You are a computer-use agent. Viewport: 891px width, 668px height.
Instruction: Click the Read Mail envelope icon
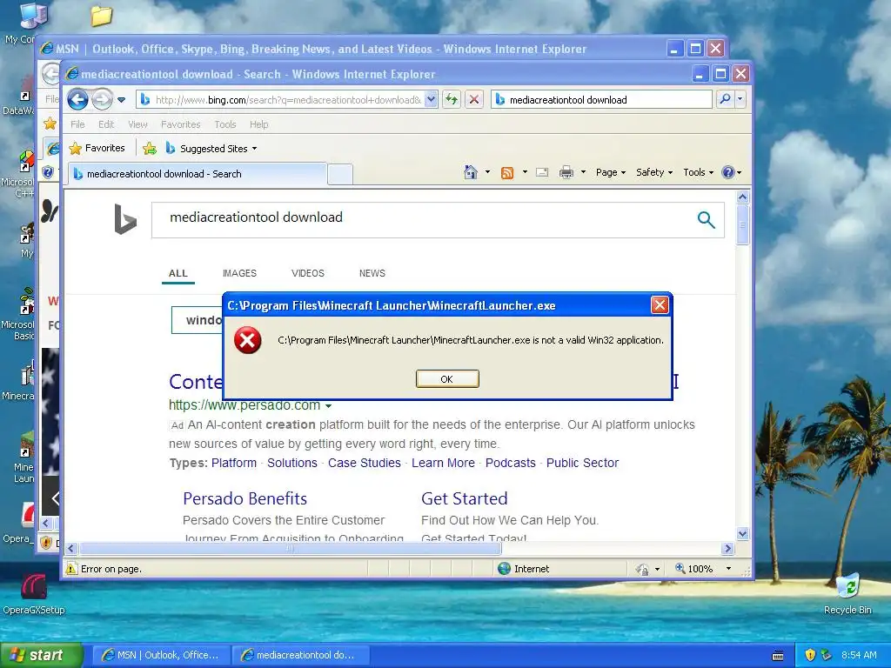pyautogui.click(x=542, y=172)
